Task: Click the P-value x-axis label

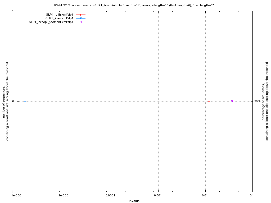Action: point(134,201)
